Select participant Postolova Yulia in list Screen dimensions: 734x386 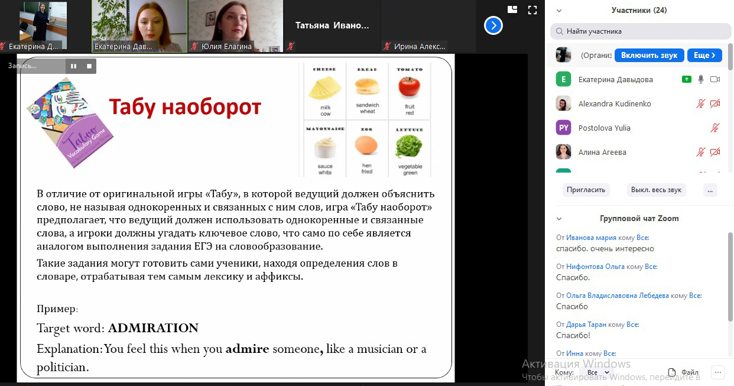tap(637, 128)
